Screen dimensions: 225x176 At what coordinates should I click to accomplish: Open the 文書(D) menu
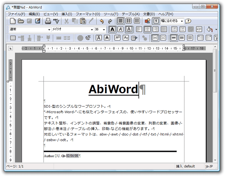pos(149,14)
